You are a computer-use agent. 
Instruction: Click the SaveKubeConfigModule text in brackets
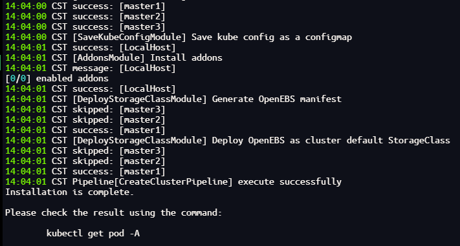tap(129, 37)
